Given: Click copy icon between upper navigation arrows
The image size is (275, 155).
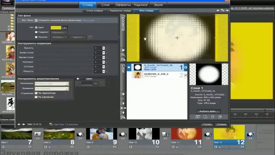Looking at the screenshot, I should click(x=223, y=10).
